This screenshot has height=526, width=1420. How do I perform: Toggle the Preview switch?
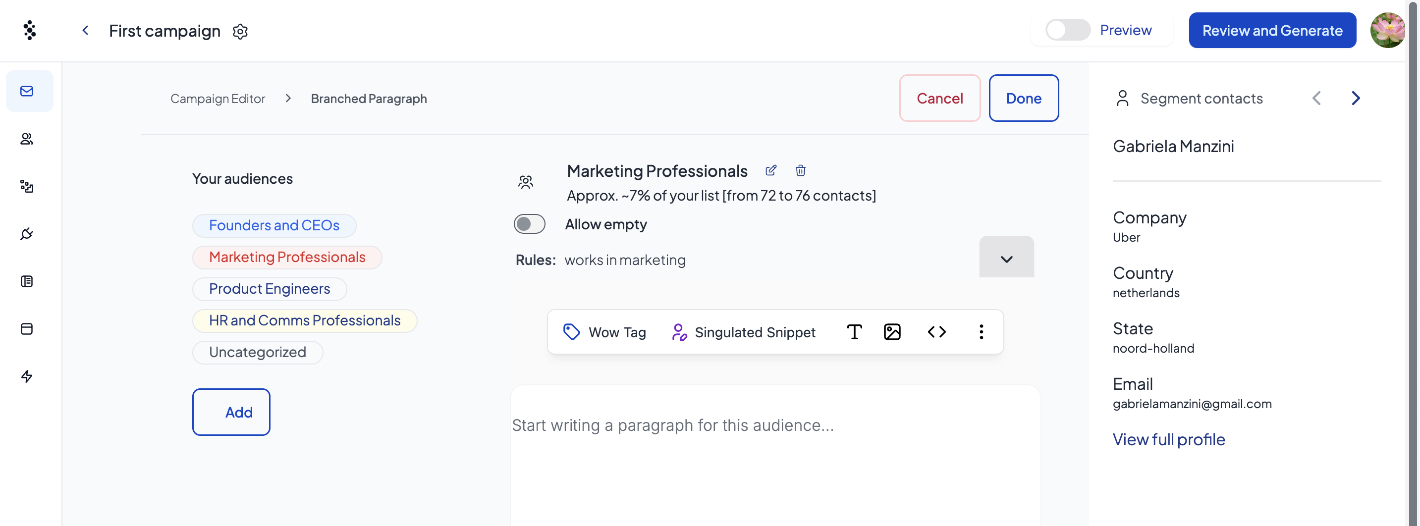click(x=1068, y=30)
